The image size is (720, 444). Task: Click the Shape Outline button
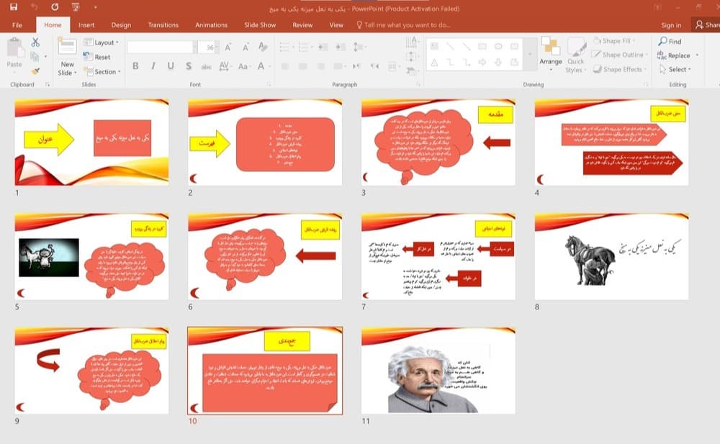tap(619, 55)
